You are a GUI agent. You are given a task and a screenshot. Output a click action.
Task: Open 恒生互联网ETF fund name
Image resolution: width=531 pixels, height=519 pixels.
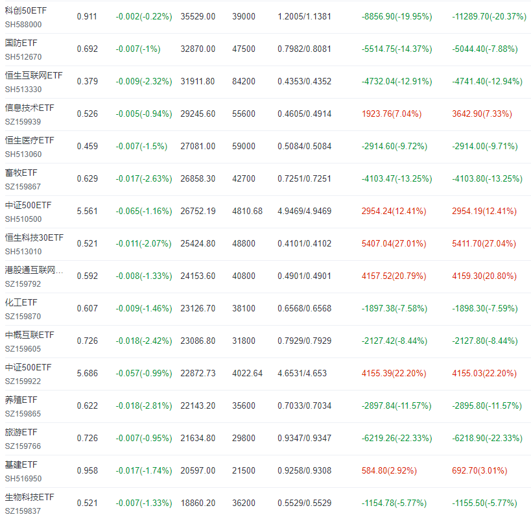tap(34, 75)
